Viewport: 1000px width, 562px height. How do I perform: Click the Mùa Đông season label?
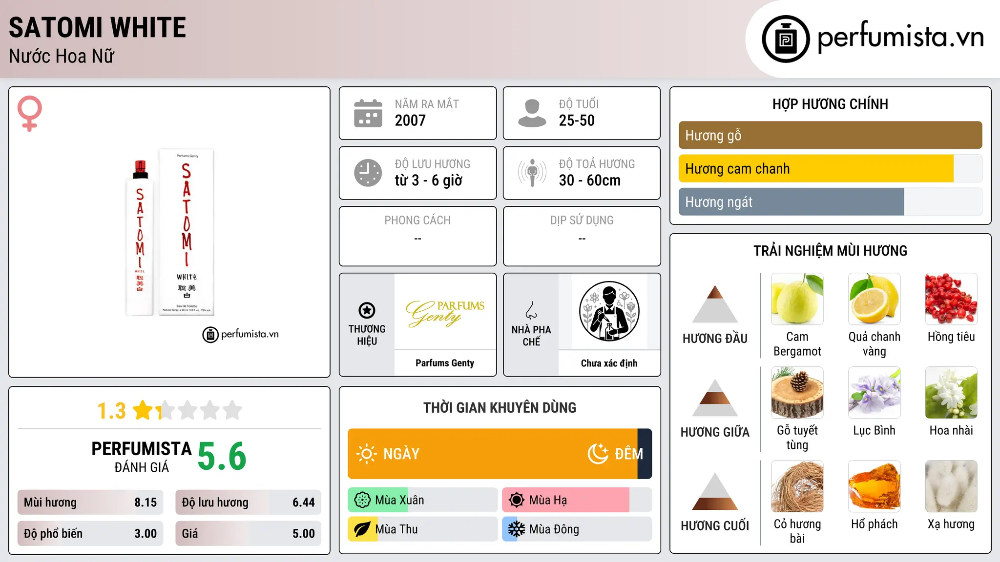(554, 529)
